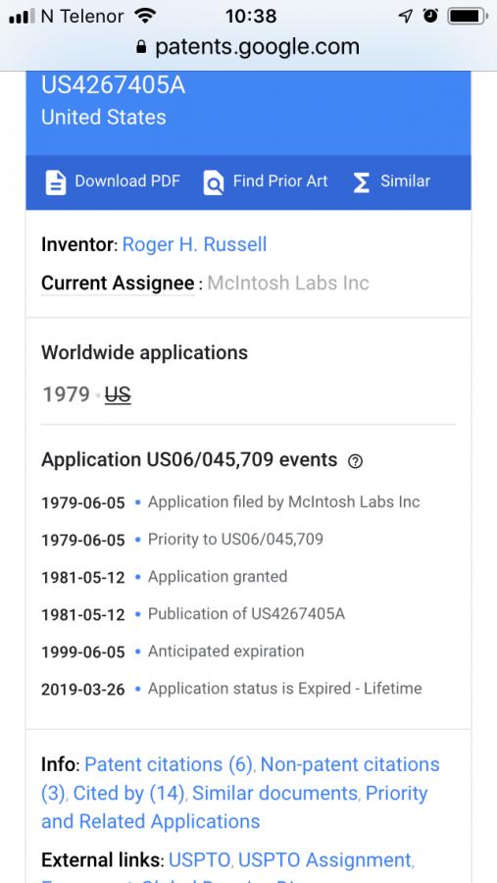Tap the alarm clock status icon
Viewport: 497px width, 883px height.
point(430,16)
